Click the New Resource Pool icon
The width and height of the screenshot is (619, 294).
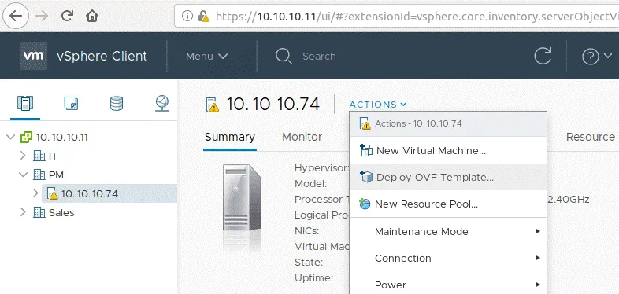click(365, 204)
